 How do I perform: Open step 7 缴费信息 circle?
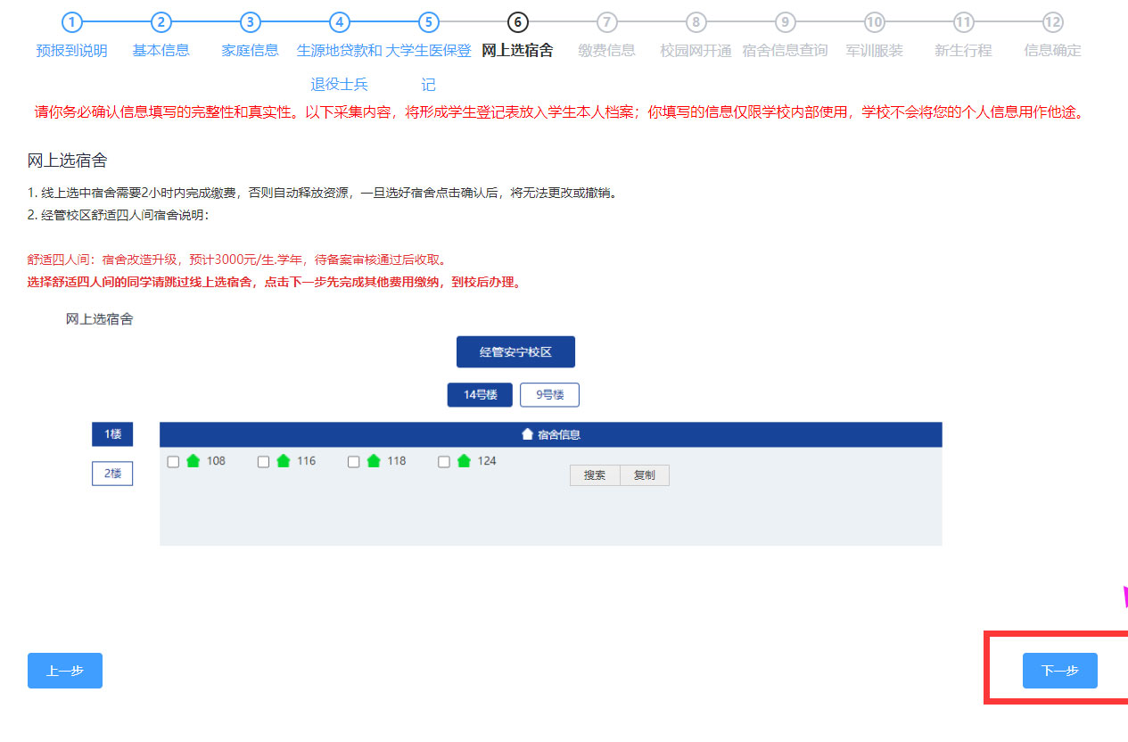pos(607,22)
